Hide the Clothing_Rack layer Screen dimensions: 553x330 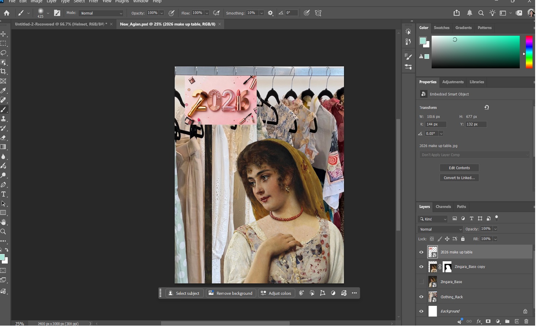click(421, 297)
